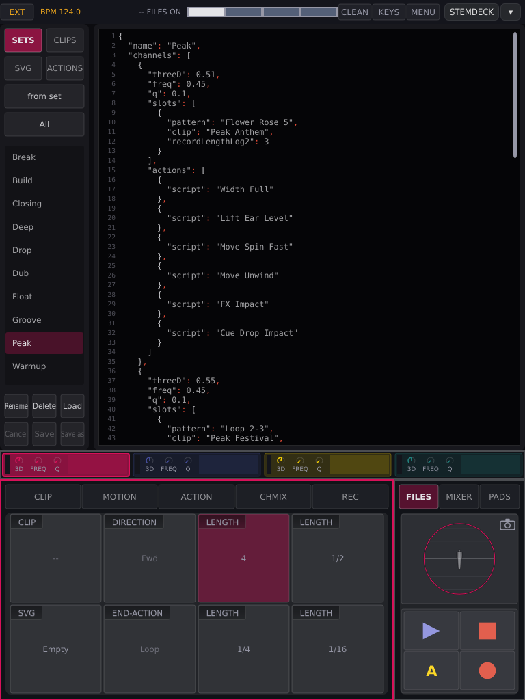Viewport: 525px width, 700px height.
Task: Adjust the magenta channel FREQ knob
Action: pos(38,461)
